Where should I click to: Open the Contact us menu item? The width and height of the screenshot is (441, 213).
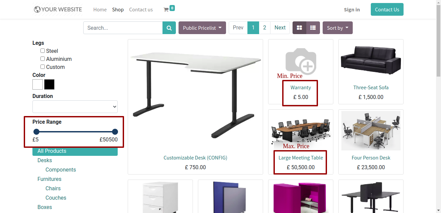(x=141, y=10)
